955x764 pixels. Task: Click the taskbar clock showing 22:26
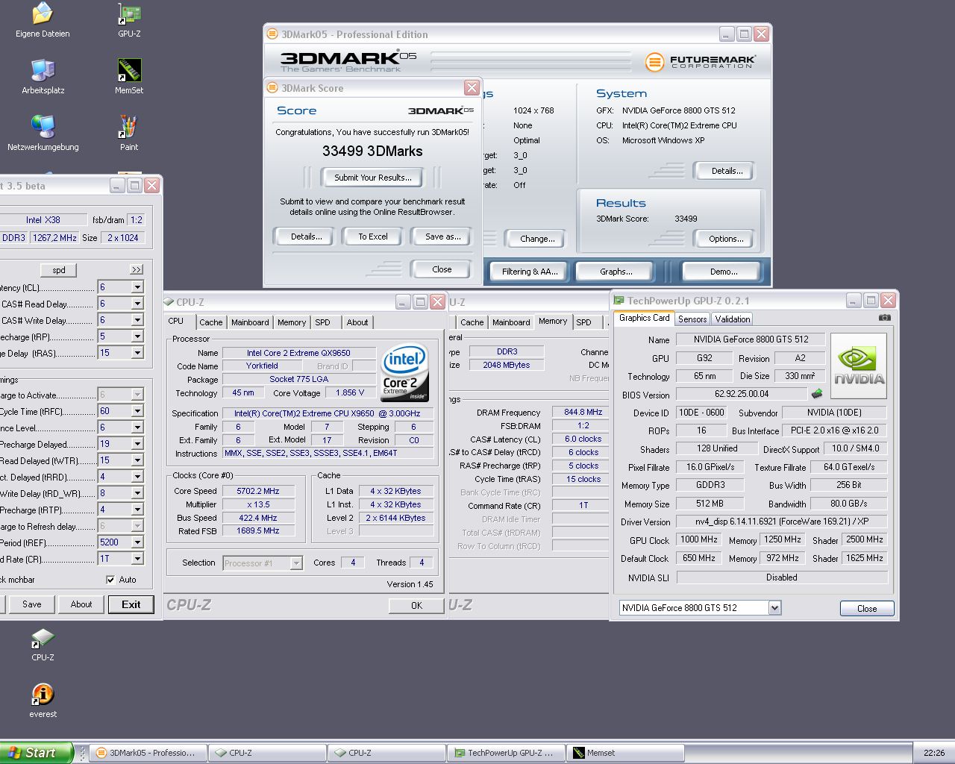pyautogui.click(x=934, y=753)
